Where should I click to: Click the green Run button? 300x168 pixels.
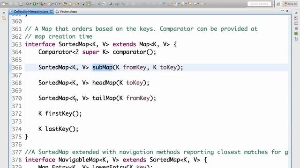coord(34,4)
